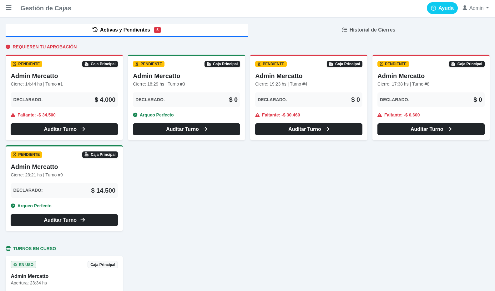Click the REQUIEREN TU APROBACIÓN heading
The height and width of the screenshot is (291, 495).
pos(45,47)
